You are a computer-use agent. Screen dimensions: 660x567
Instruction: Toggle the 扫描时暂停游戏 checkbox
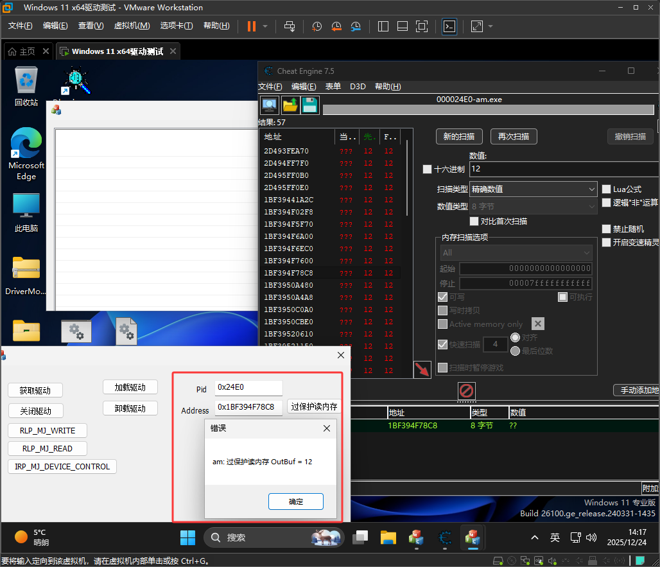(443, 368)
